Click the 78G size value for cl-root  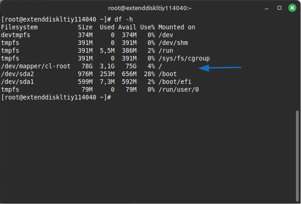click(x=88, y=66)
